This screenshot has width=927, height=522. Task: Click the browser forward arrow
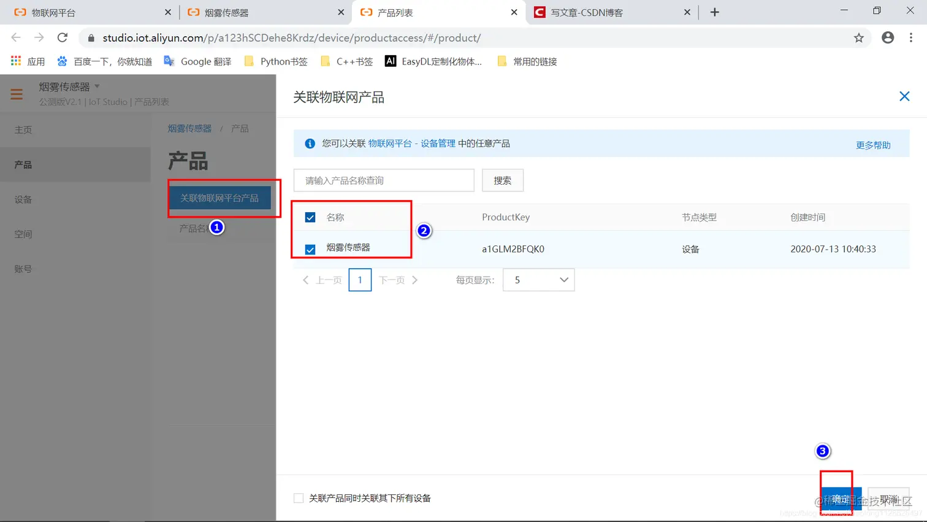[39, 37]
